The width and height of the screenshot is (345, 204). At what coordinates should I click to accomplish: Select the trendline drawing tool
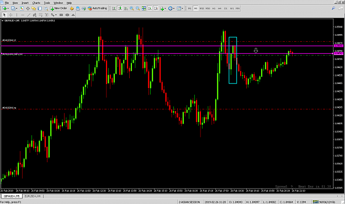click(x=29, y=15)
